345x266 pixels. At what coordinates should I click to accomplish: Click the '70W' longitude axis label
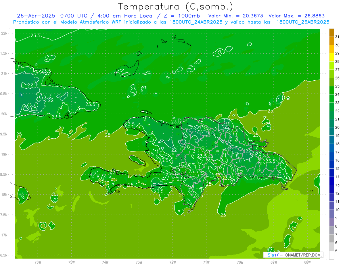240,262
